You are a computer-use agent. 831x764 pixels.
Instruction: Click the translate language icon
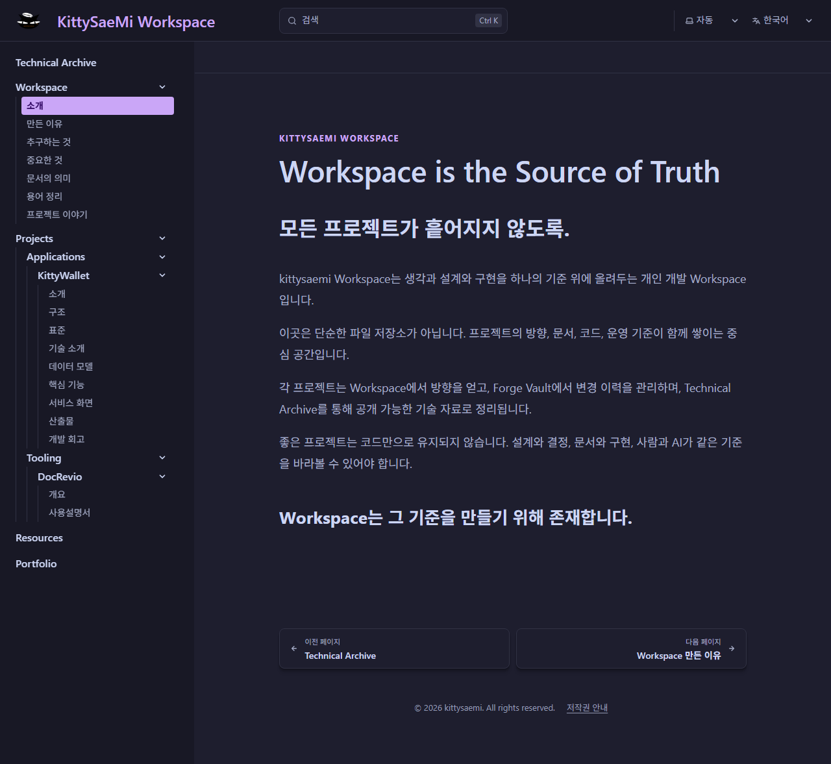click(x=756, y=21)
